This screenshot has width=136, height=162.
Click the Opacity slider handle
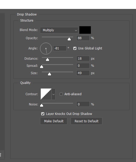[69, 39]
